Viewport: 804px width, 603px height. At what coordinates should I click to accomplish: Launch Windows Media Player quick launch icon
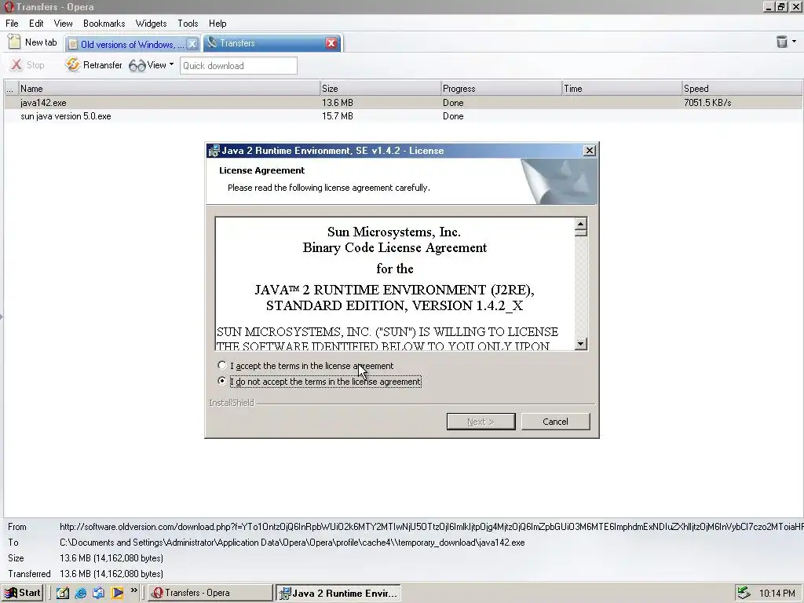(117, 593)
